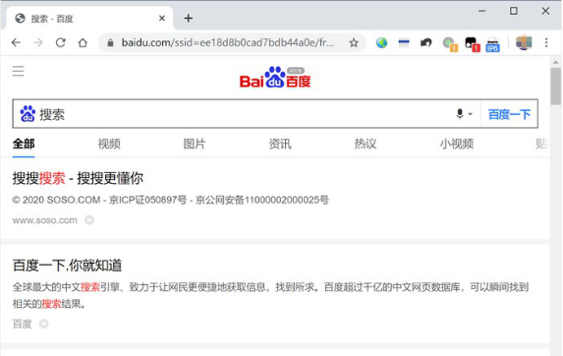Open the Chrome three-dot menu
This screenshot has width=563, height=356.
click(546, 42)
